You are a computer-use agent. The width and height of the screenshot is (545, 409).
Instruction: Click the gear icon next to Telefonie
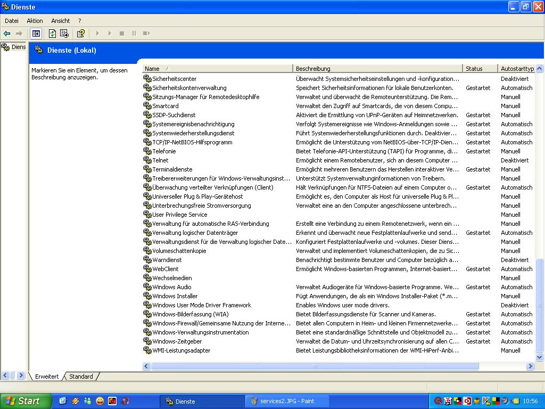point(147,151)
